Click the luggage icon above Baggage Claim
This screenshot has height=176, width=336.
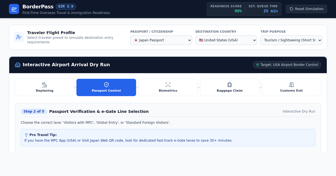click(230, 85)
